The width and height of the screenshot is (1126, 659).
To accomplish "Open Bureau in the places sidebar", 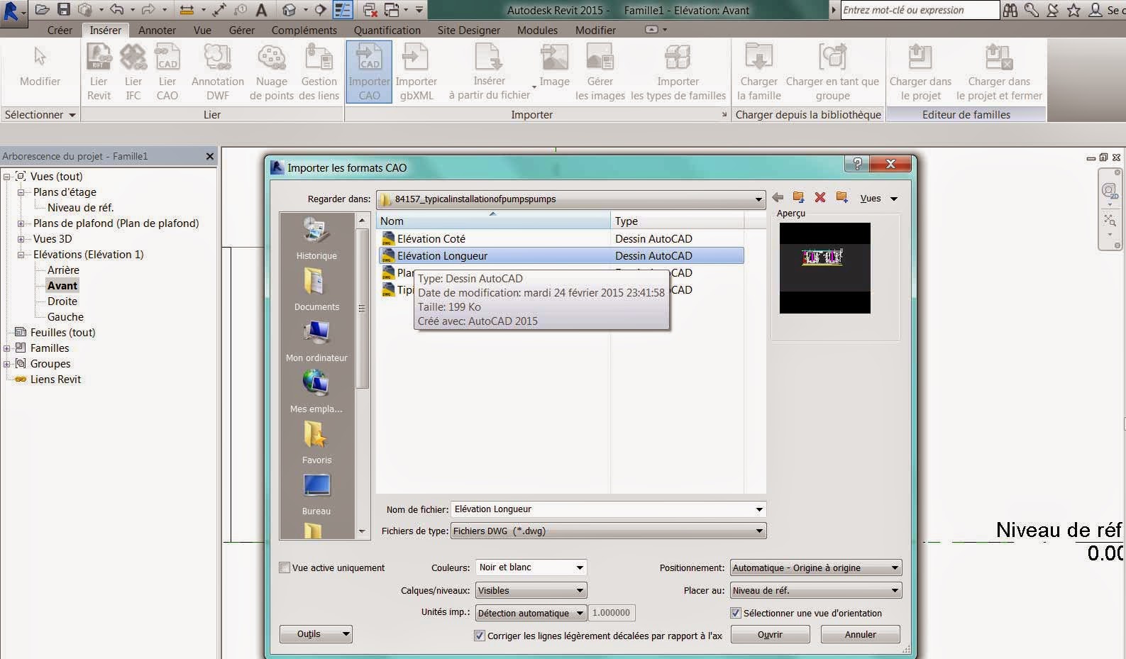I will pos(316,494).
